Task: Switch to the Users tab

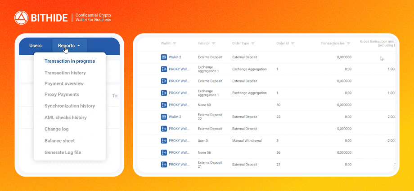Action: (x=36, y=46)
